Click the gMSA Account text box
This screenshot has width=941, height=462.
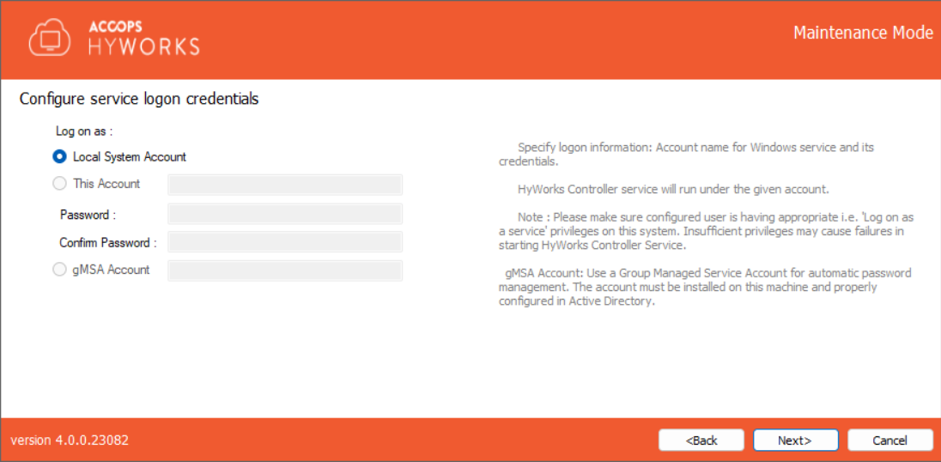(x=285, y=271)
